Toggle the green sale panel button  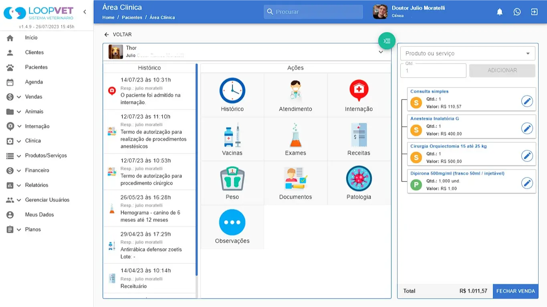(x=387, y=41)
